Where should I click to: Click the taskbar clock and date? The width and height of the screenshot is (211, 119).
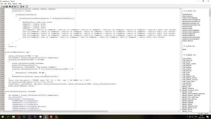coord(201,117)
